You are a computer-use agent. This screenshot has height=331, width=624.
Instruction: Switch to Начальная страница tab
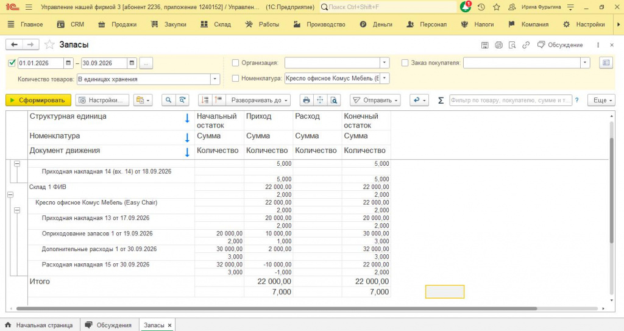tap(40, 325)
